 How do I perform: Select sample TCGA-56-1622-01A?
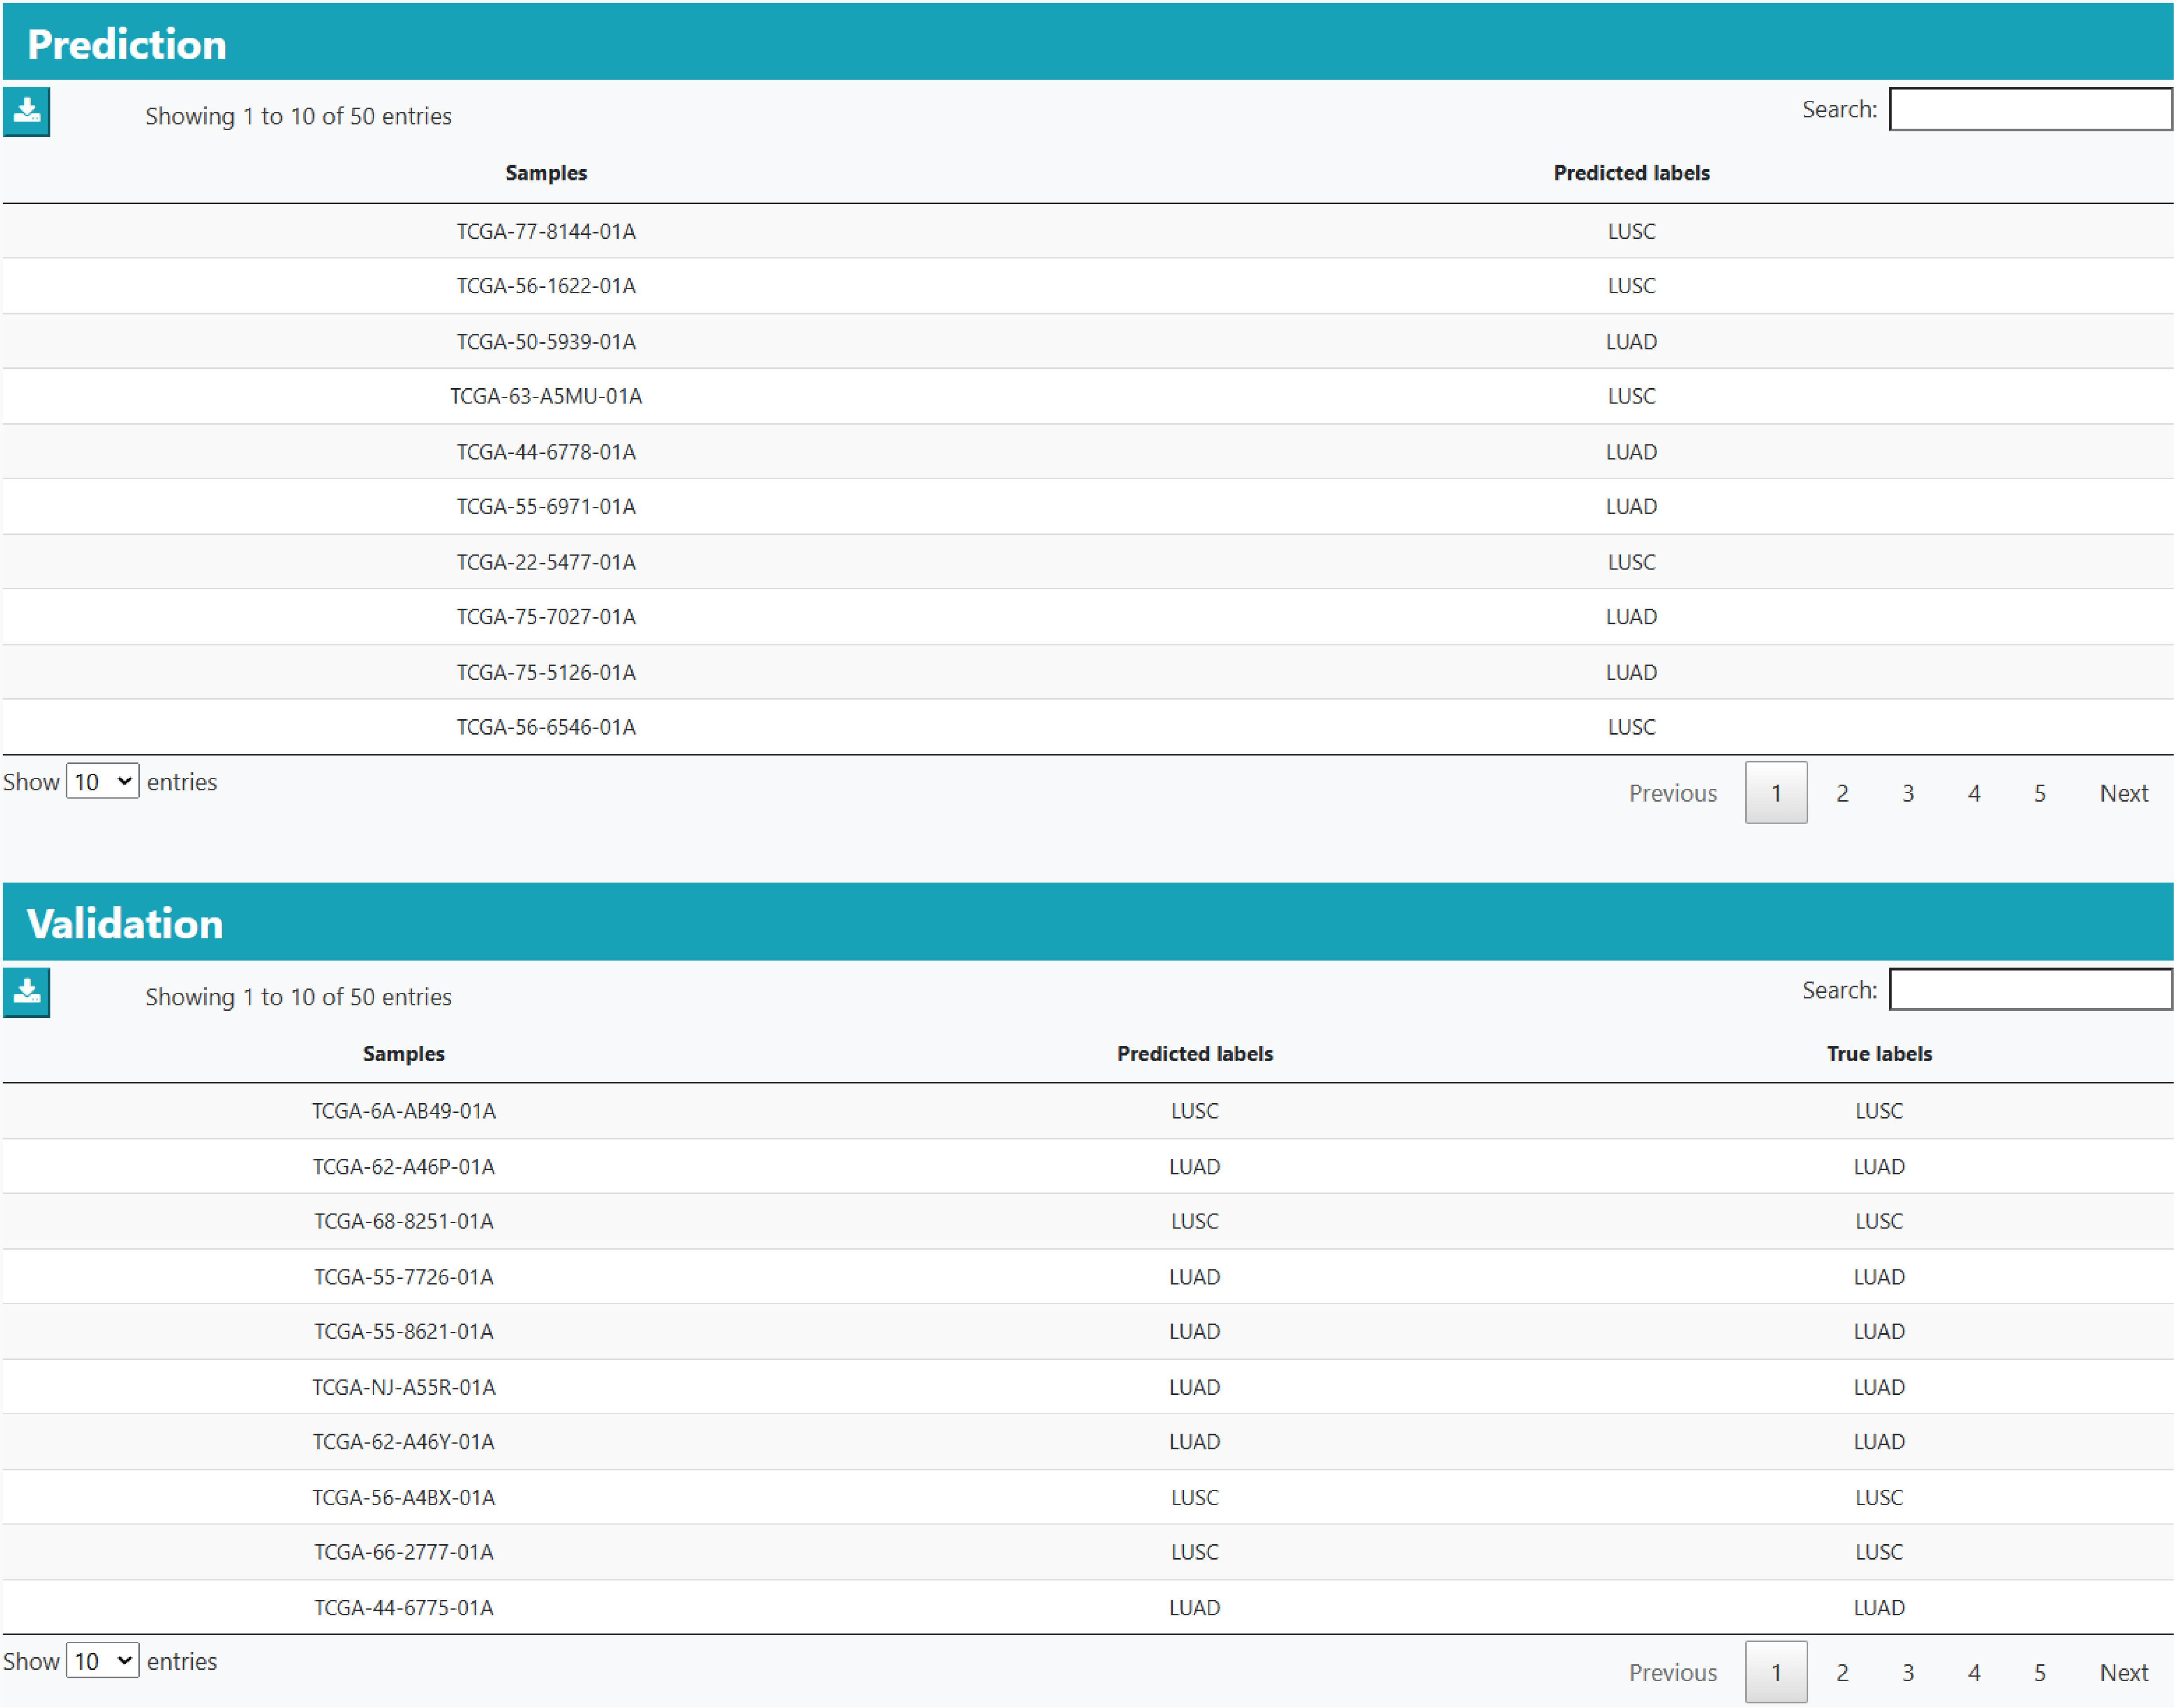546,286
